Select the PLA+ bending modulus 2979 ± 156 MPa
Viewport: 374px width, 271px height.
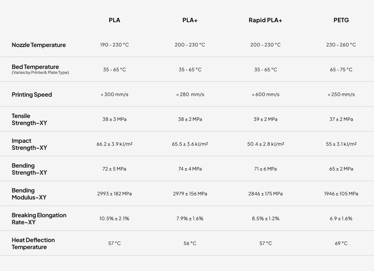[190, 194]
